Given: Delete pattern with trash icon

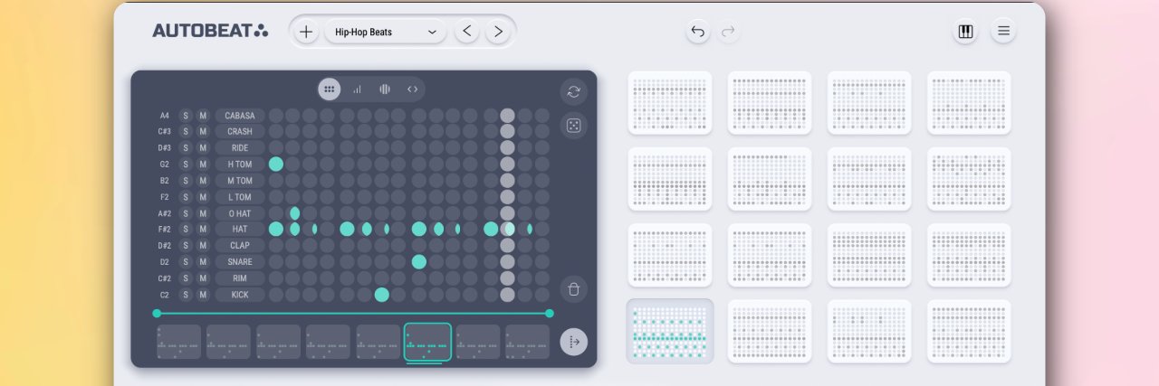Looking at the screenshot, I should tap(573, 289).
